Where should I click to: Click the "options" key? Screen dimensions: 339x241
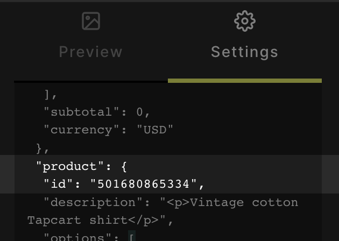tap(81, 237)
